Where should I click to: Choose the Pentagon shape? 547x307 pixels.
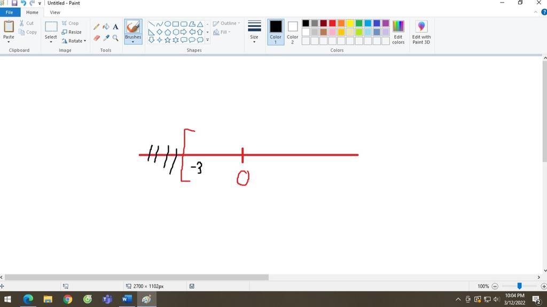[167, 32]
